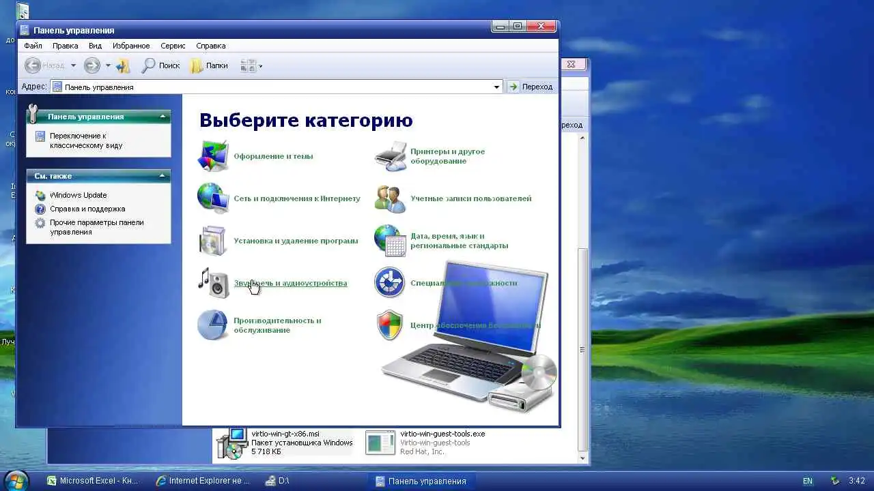874x491 pixels.
Task: Collapse the Панель управления sidebar section
Action: [163, 117]
